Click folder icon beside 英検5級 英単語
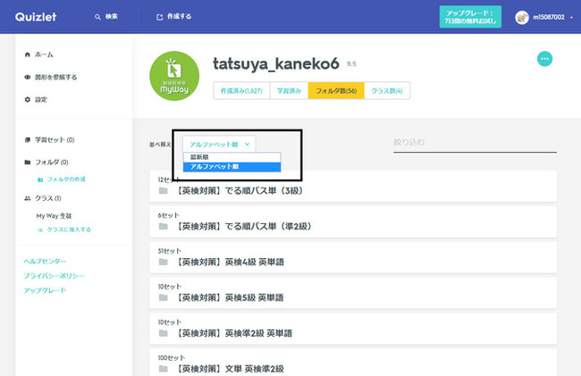Viewport: 581px width, 376px height. tap(164, 297)
